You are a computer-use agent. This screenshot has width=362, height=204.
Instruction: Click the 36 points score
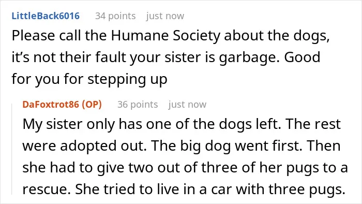(138, 105)
